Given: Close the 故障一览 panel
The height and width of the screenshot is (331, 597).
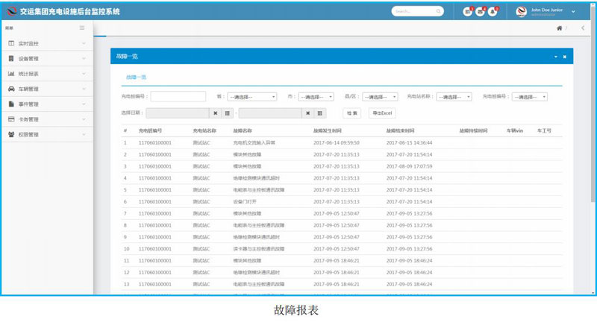Looking at the screenshot, I should (x=564, y=57).
